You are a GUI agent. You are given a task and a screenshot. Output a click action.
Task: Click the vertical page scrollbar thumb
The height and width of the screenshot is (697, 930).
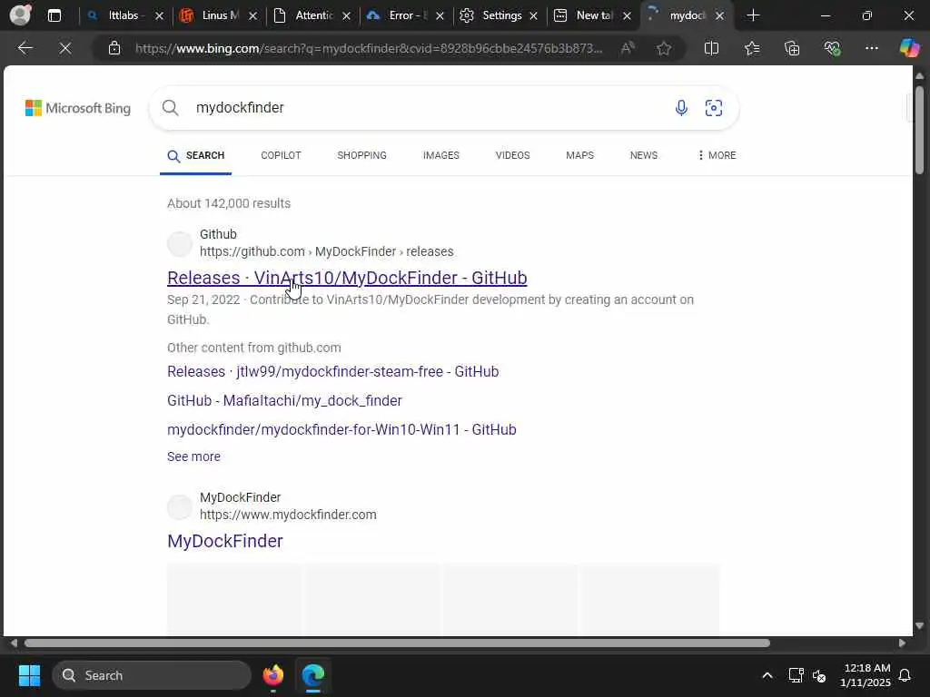[x=919, y=130]
